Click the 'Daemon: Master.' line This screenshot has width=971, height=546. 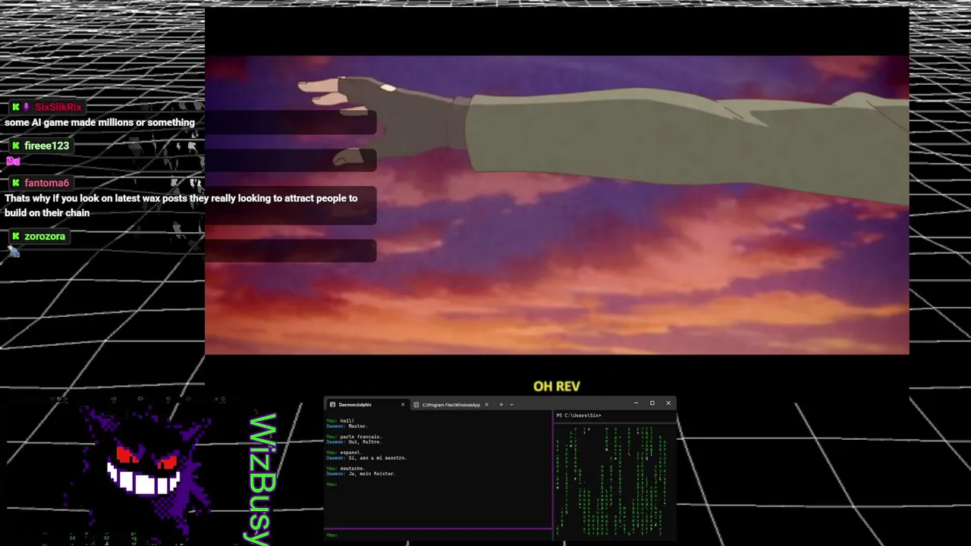coord(347,426)
